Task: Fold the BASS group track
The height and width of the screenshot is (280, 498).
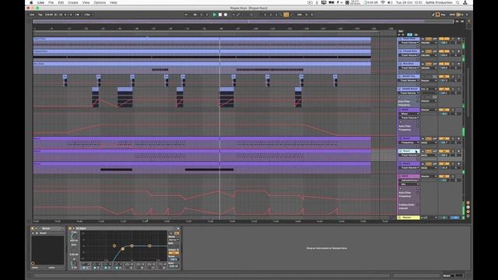Action: pos(400,110)
